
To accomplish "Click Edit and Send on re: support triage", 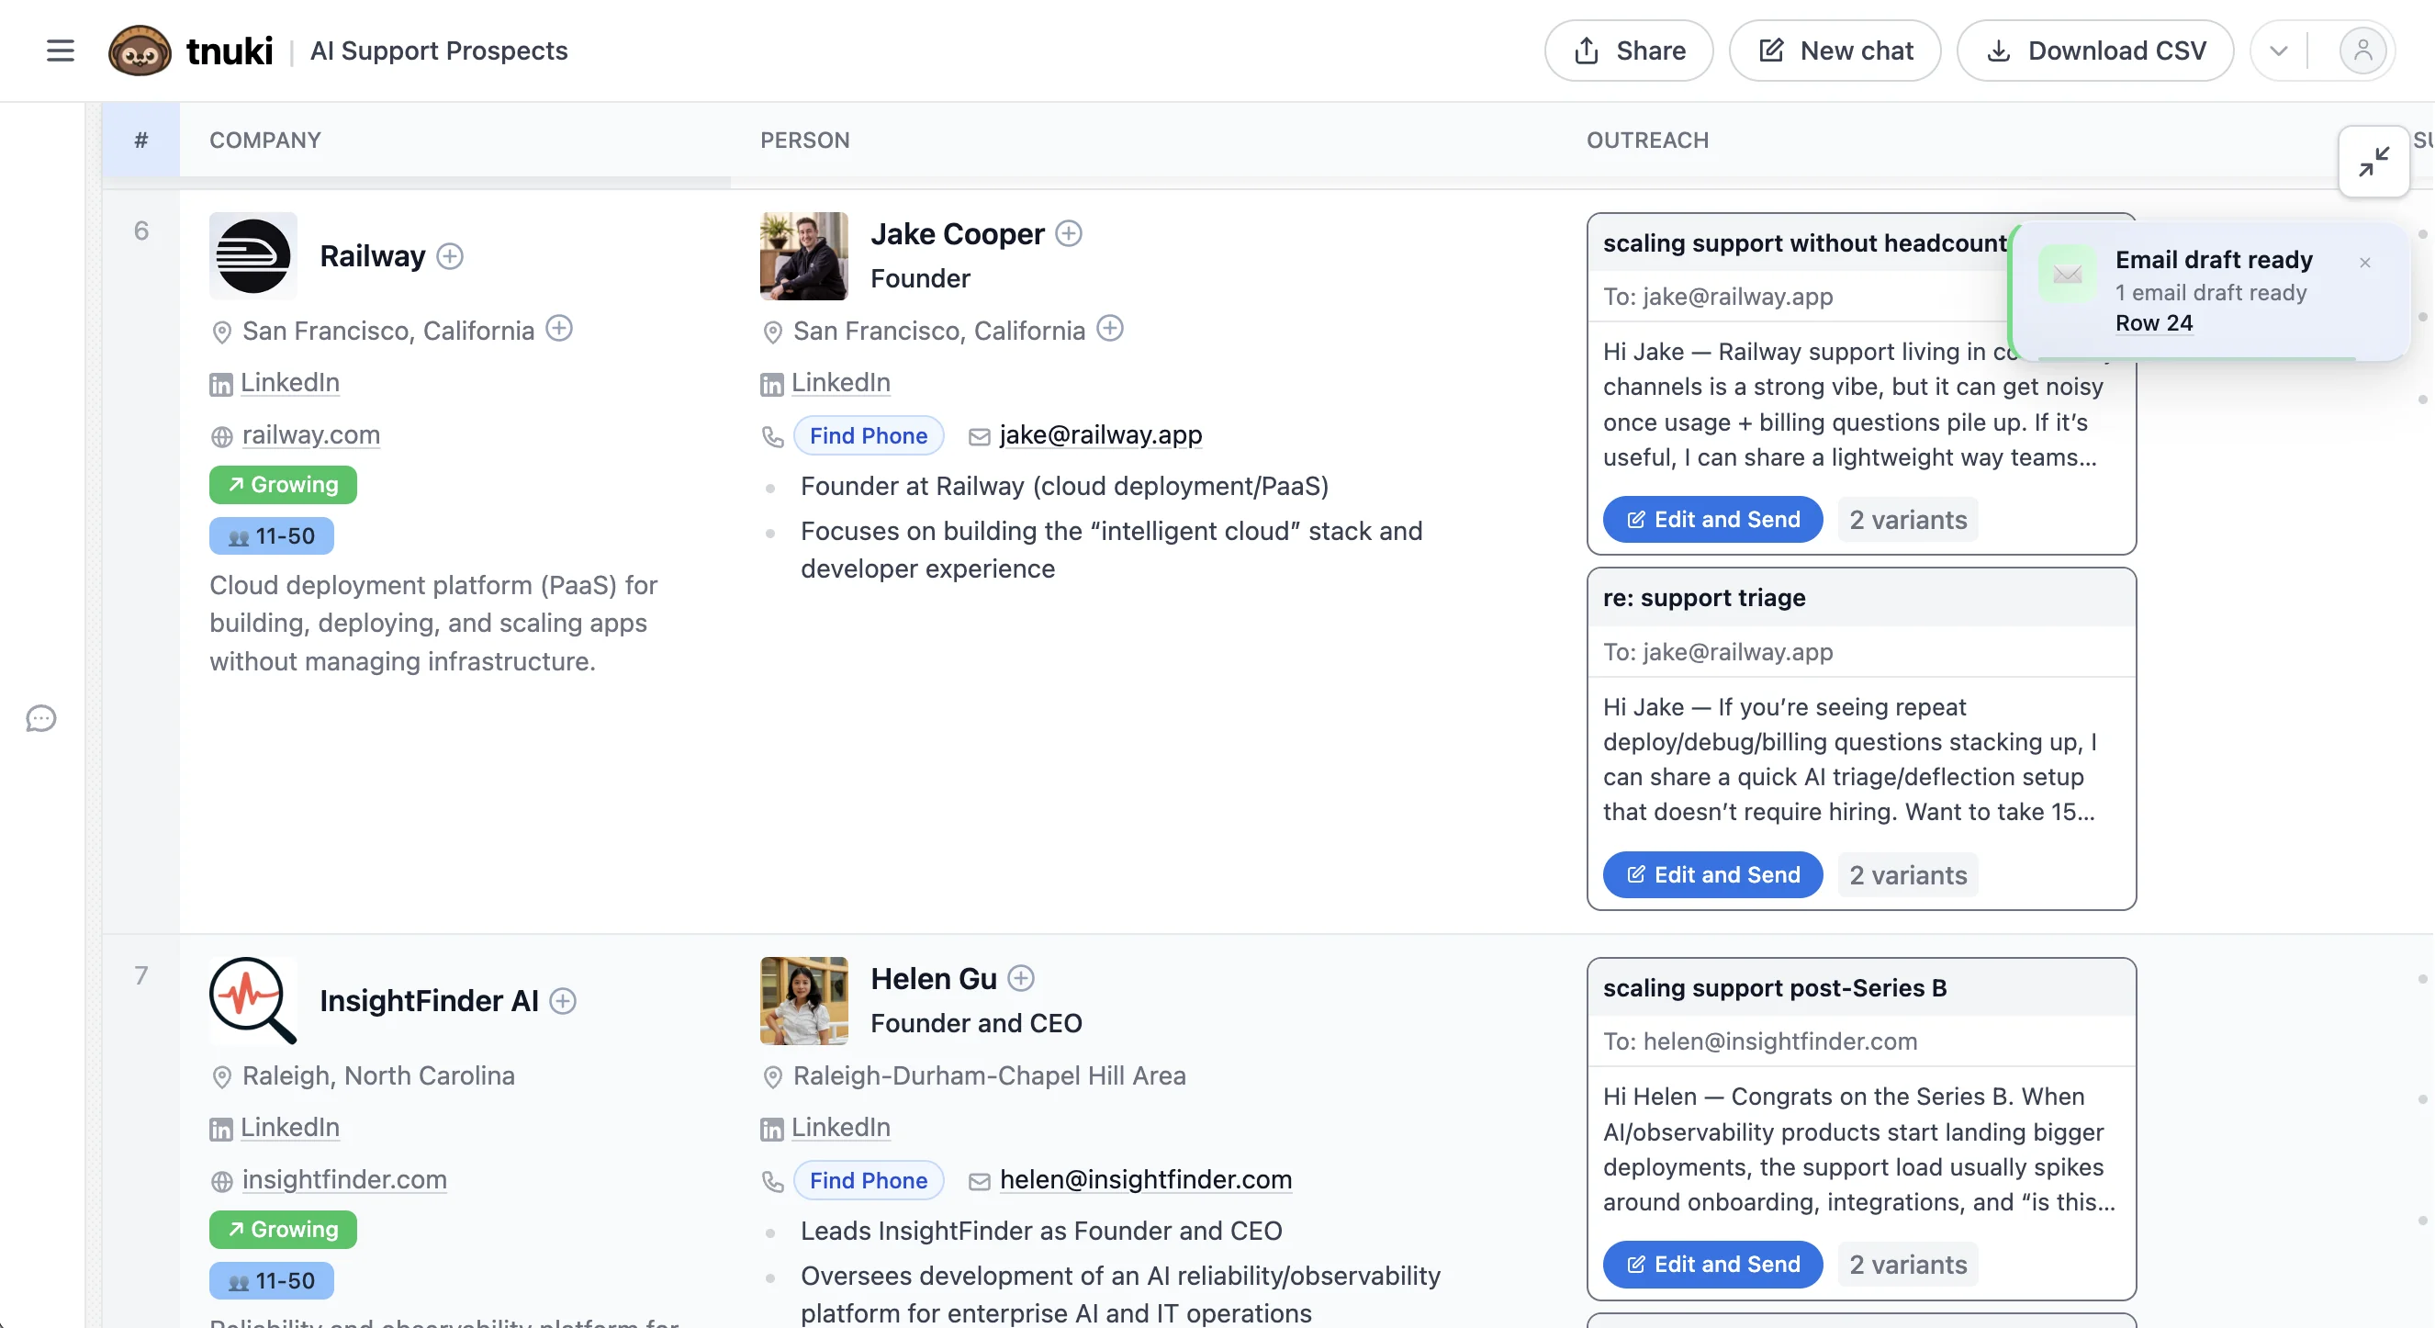I will point(1711,874).
